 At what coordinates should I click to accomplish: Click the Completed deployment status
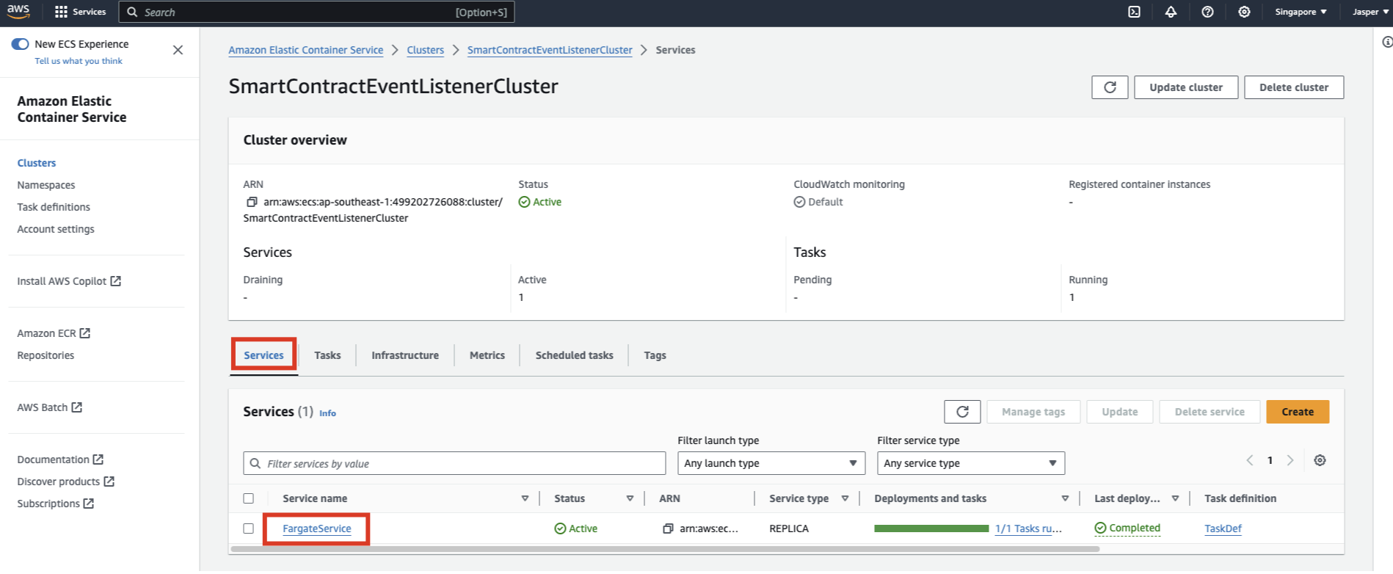(1127, 528)
